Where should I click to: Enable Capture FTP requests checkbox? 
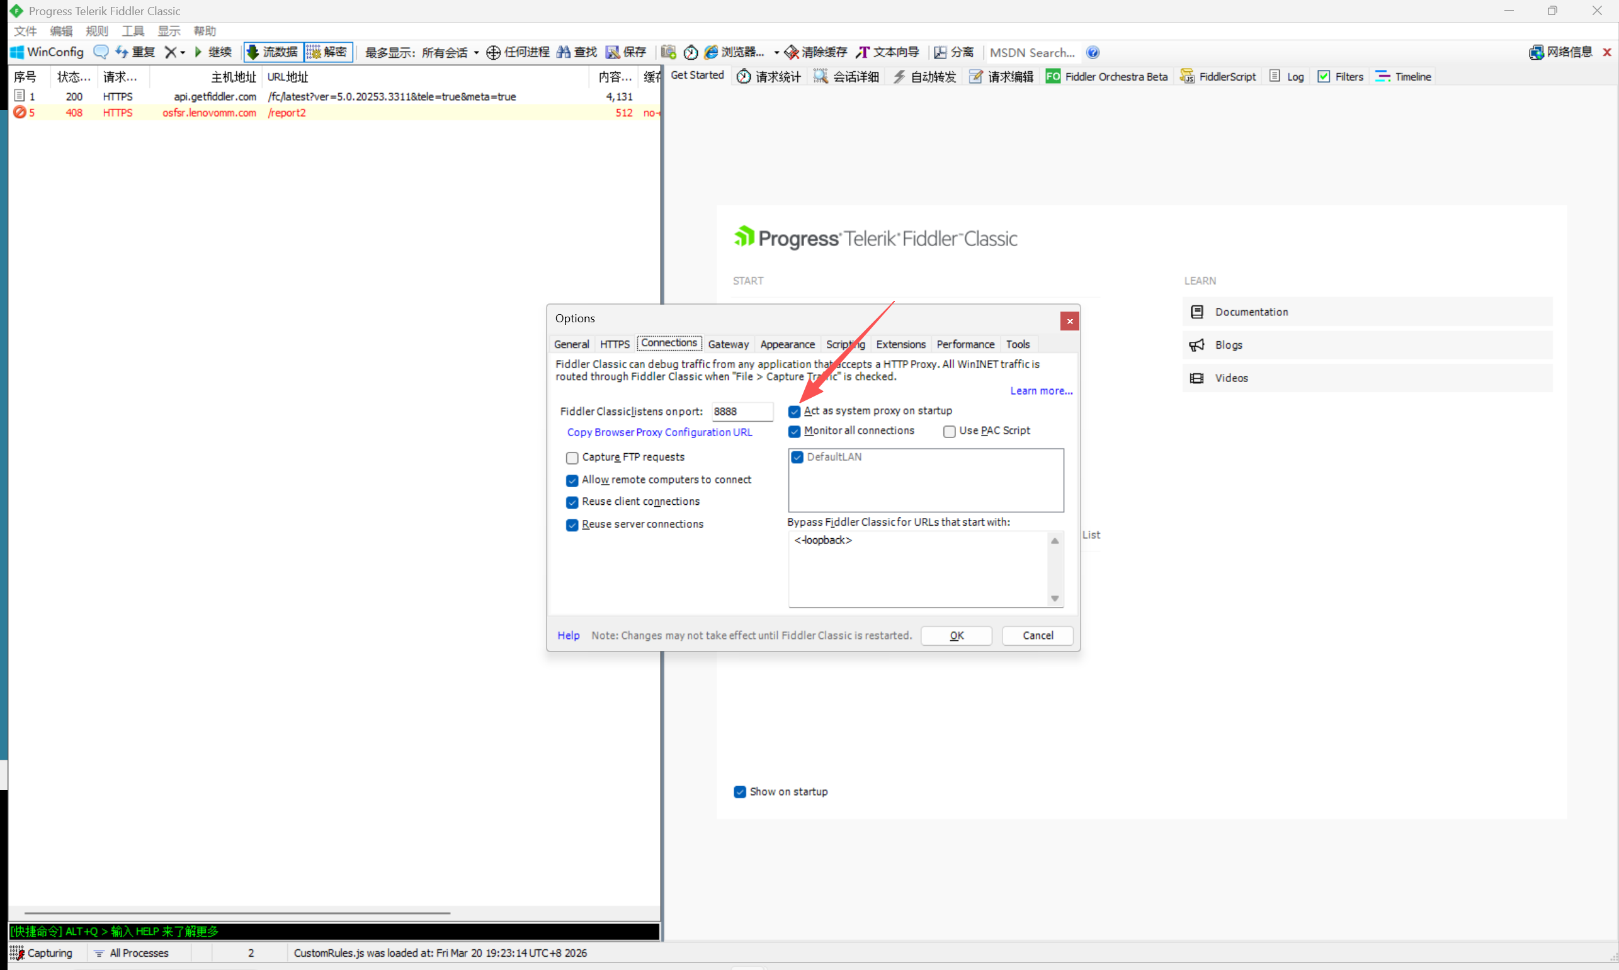[x=572, y=458]
